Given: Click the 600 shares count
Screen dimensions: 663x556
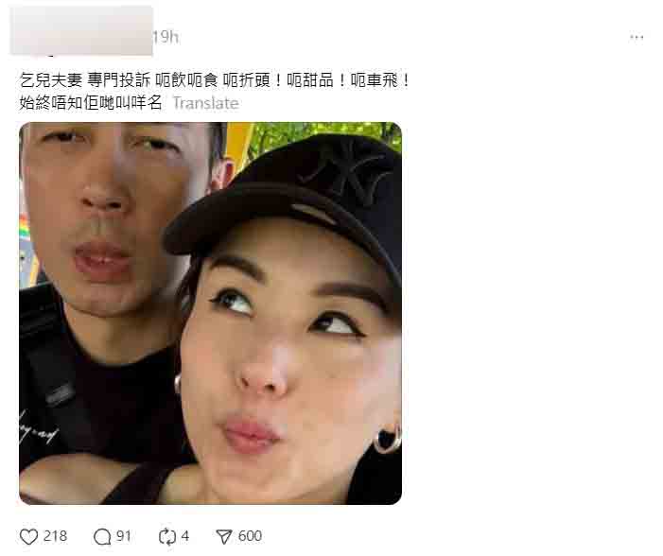Looking at the screenshot, I should click(x=250, y=536).
